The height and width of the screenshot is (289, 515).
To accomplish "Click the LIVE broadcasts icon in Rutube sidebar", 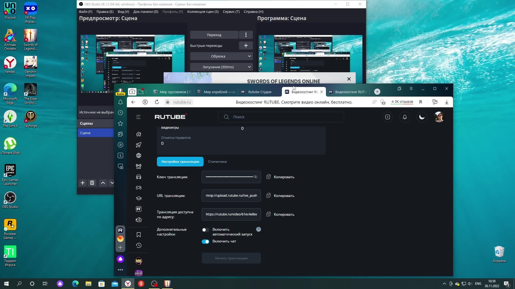I will [x=138, y=166].
